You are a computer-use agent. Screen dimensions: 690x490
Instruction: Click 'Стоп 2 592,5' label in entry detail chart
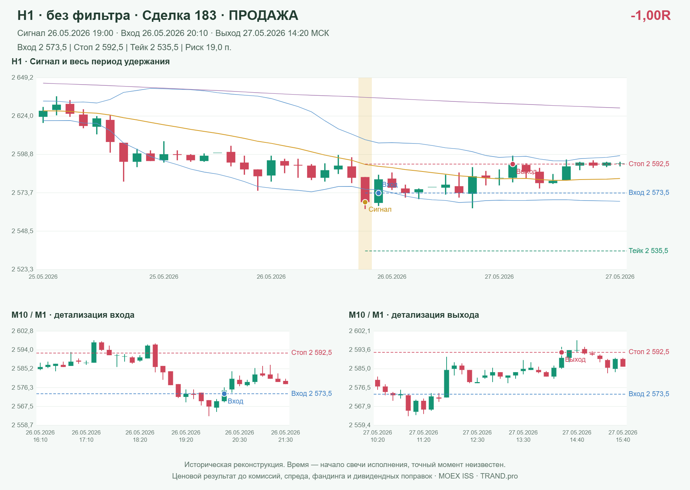(311, 353)
